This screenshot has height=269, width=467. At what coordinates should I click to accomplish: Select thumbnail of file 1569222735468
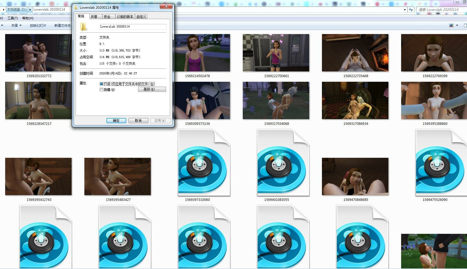pos(355,53)
